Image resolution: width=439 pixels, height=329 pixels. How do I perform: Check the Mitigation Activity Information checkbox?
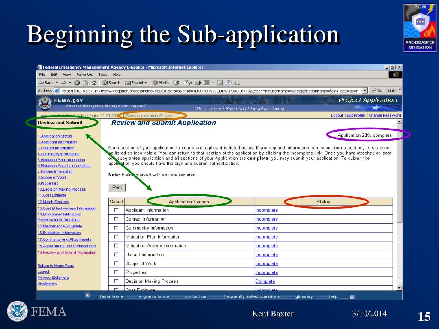116,245
